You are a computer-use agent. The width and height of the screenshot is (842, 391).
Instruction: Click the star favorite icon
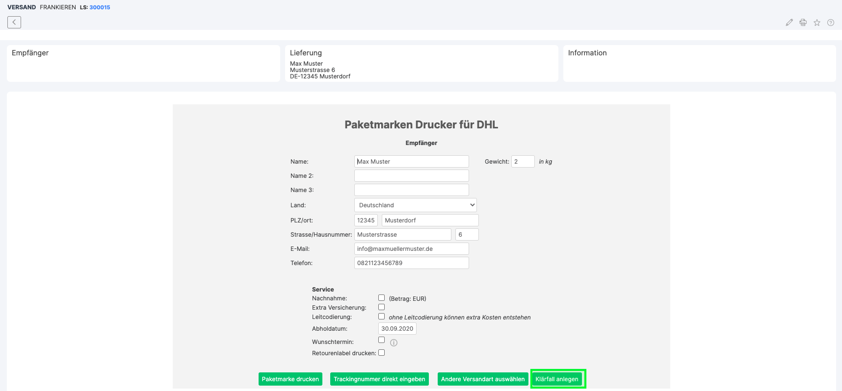[x=817, y=23]
